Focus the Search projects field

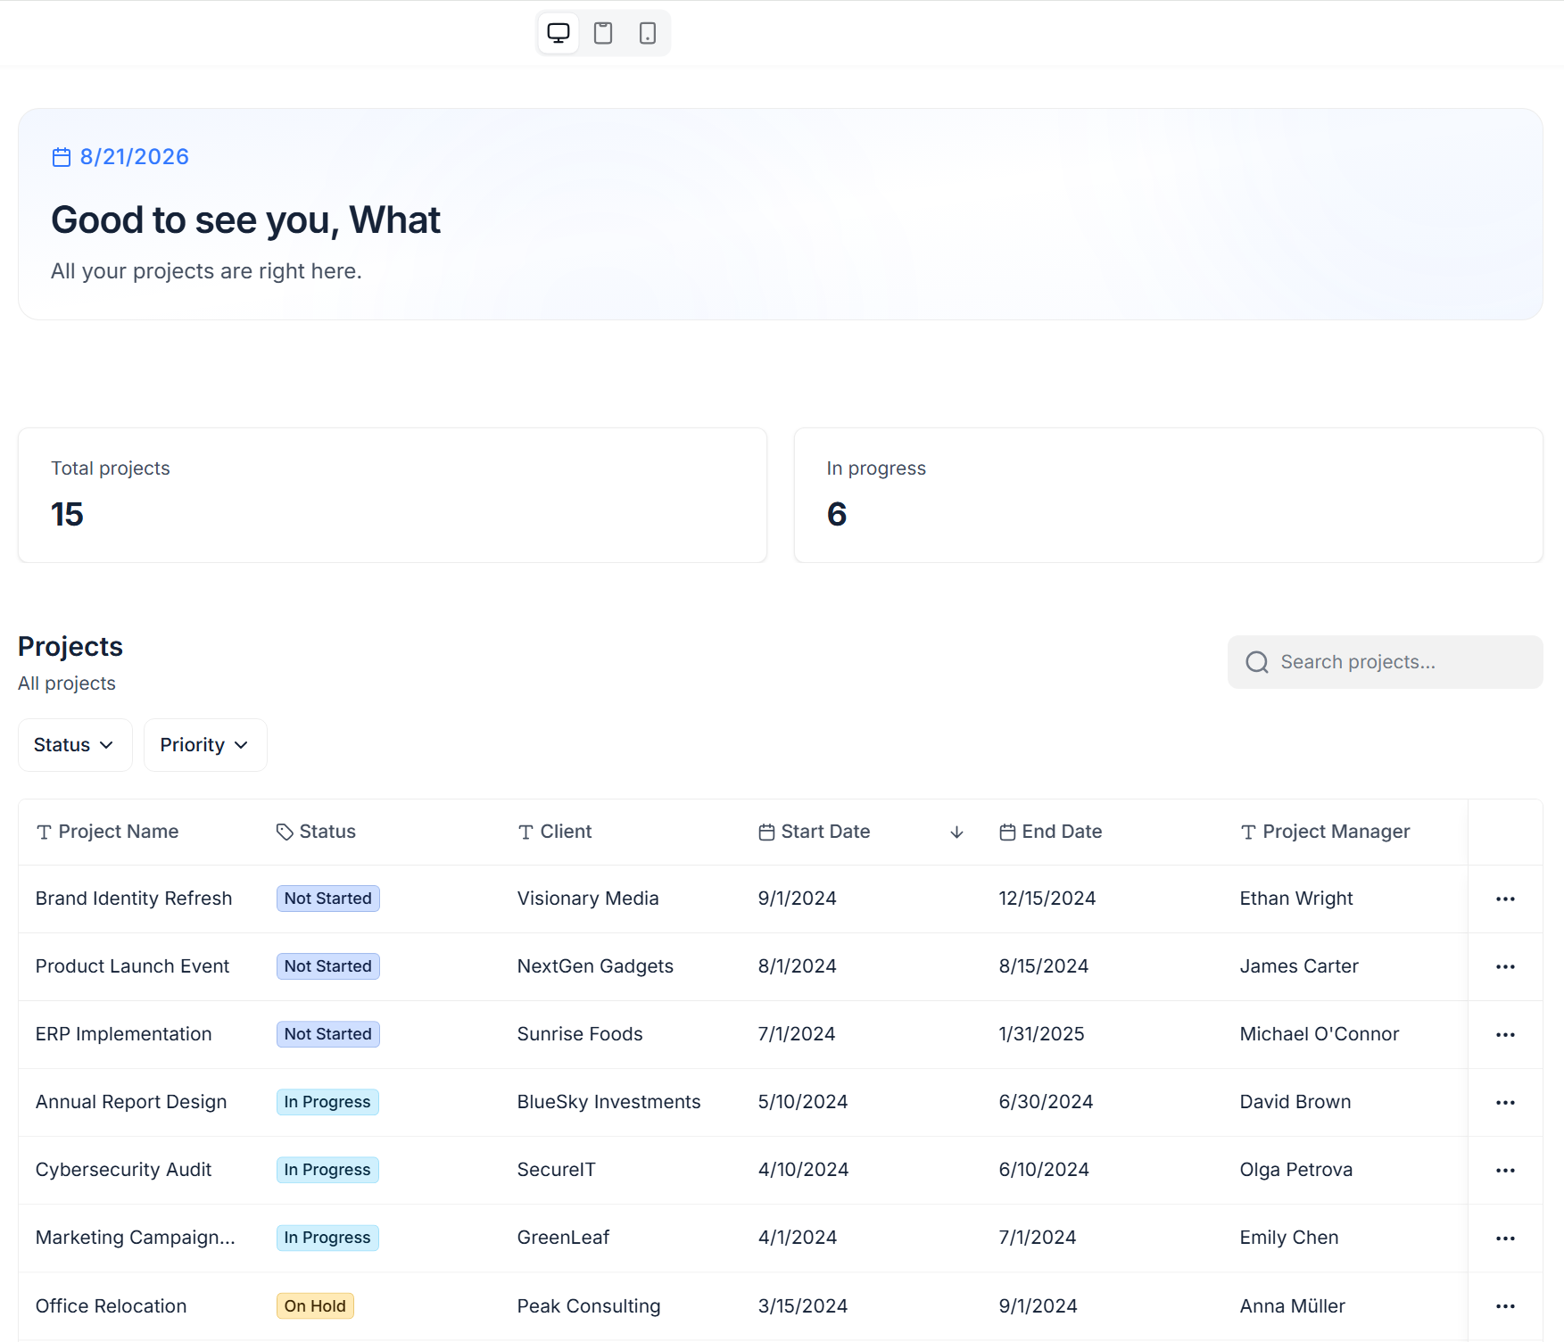click(1385, 662)
